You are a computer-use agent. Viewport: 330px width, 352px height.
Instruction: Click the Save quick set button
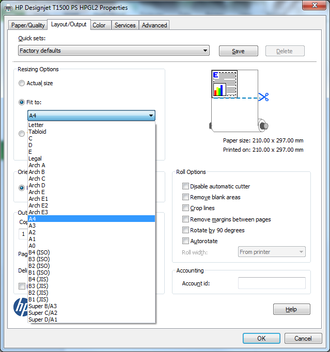[239, 51]
